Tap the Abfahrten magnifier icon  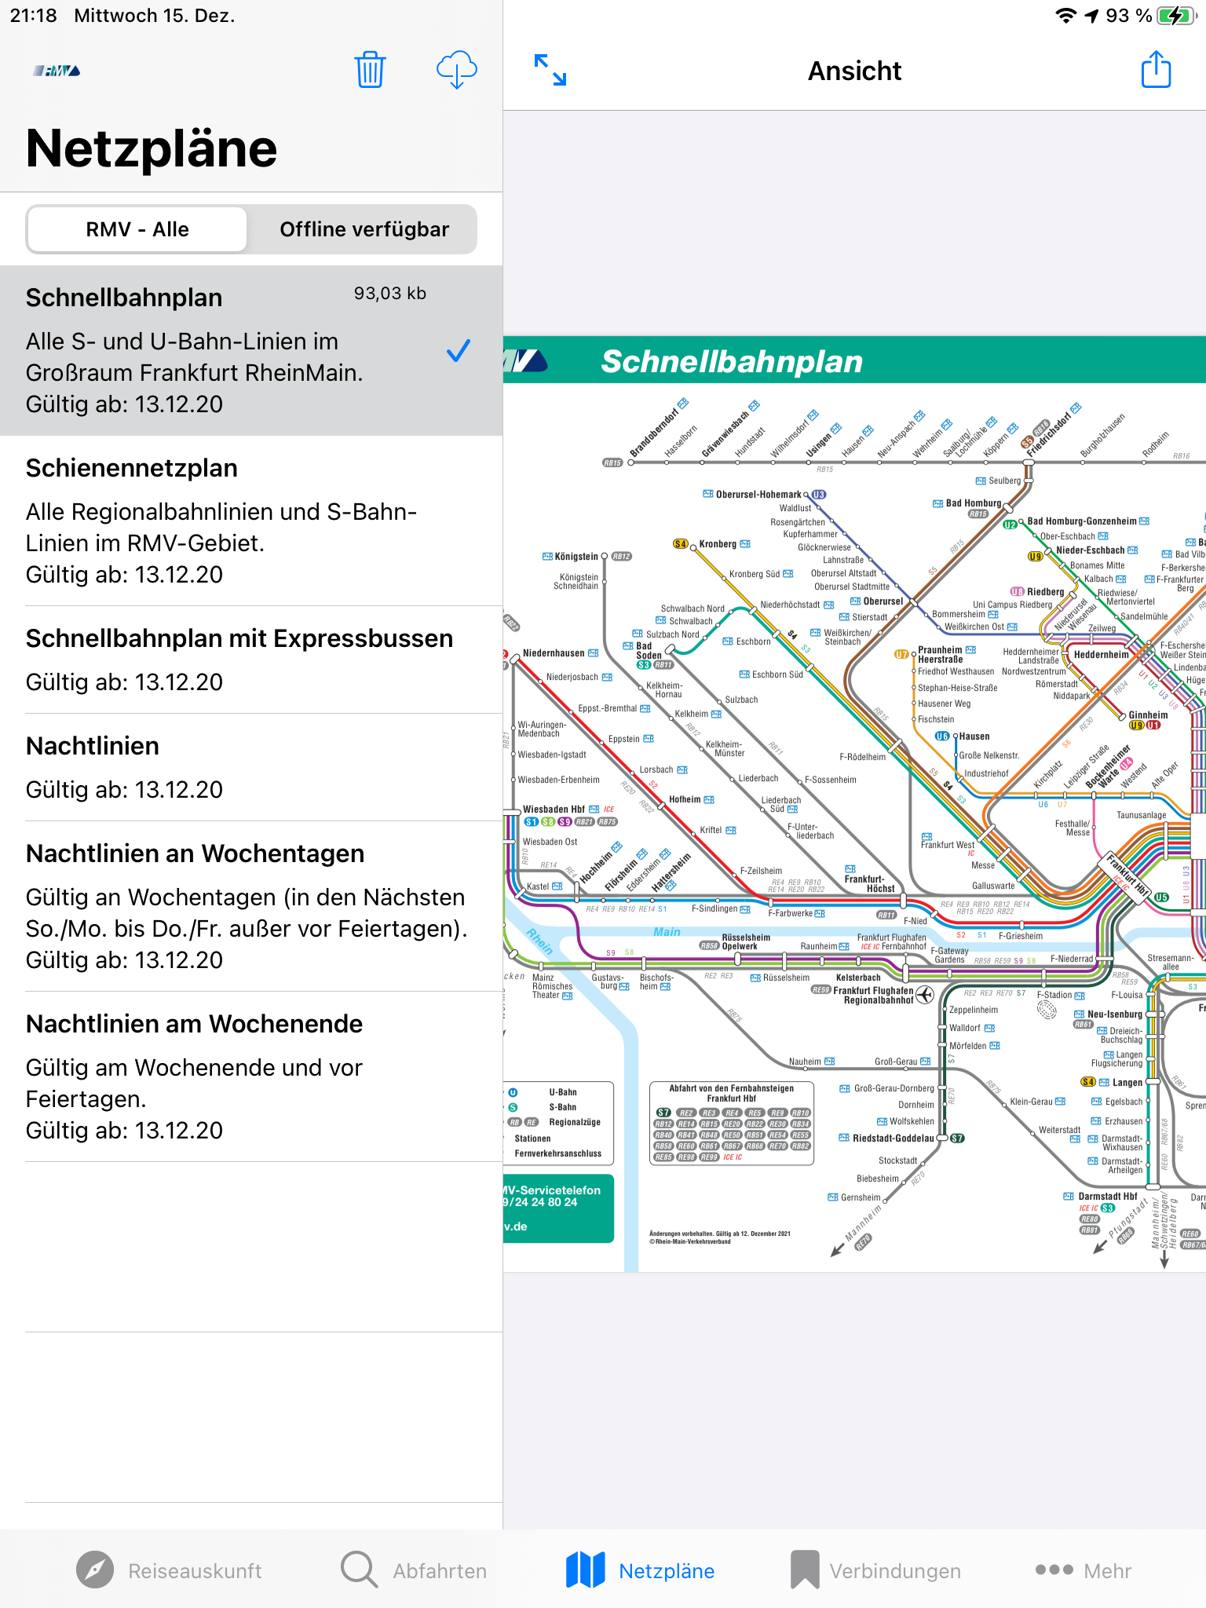pyautogui.click(x=360, y=1570)
